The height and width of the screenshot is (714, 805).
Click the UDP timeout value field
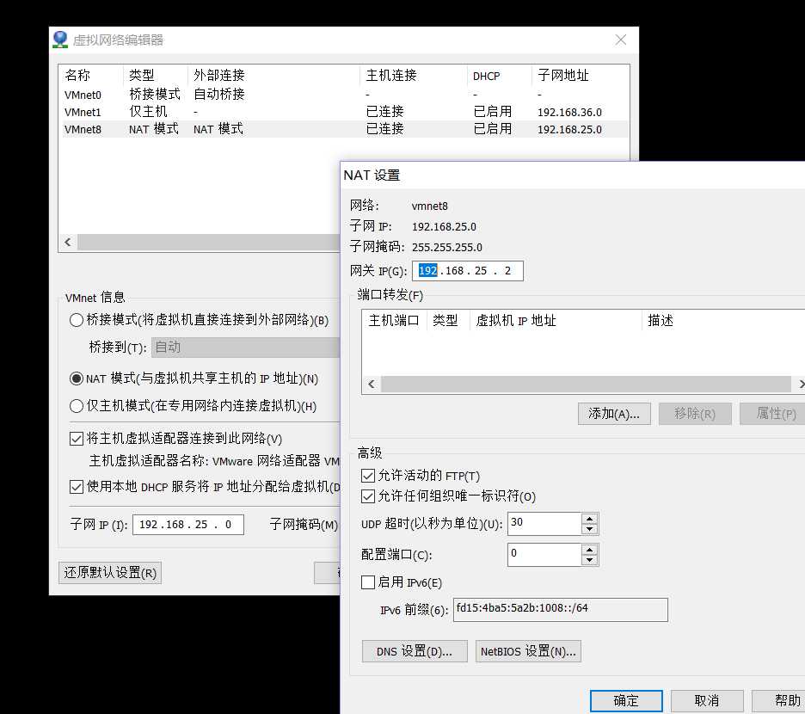pyautogui.click(x=544, y=523)
